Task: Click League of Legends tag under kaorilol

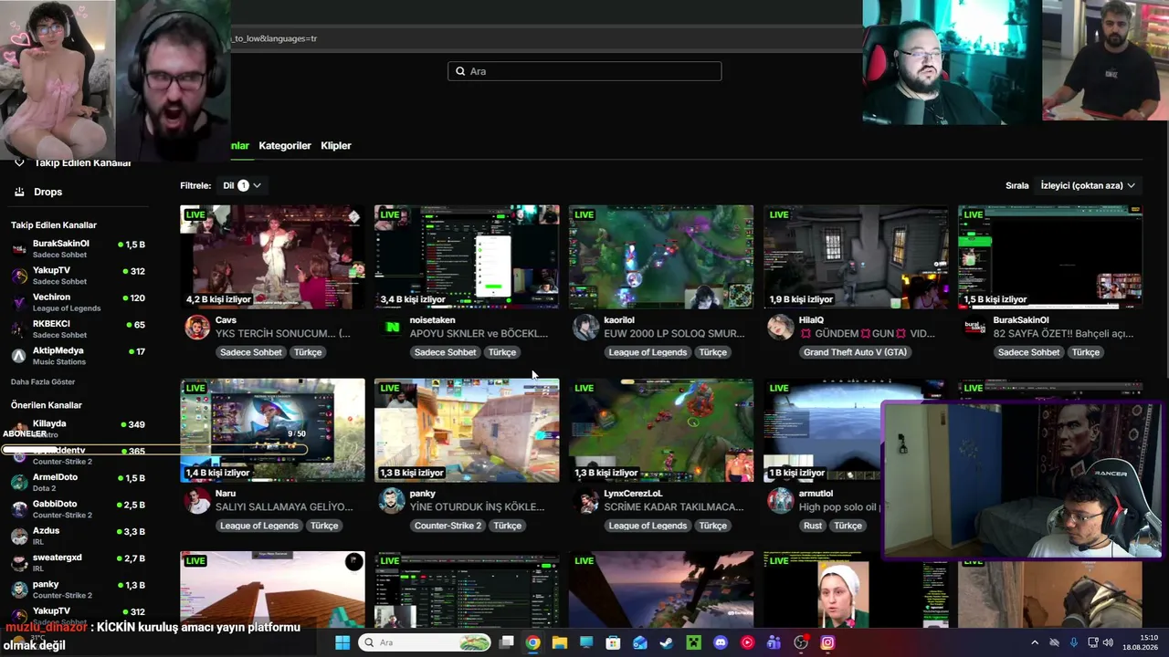Action: coord(648,352)
